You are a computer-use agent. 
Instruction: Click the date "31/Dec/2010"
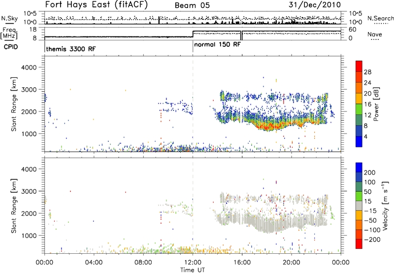[x=315, y=4]
